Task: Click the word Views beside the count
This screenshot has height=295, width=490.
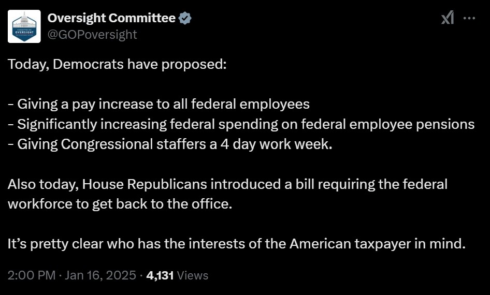Action: pyautogui.click(x=193, y=275)
